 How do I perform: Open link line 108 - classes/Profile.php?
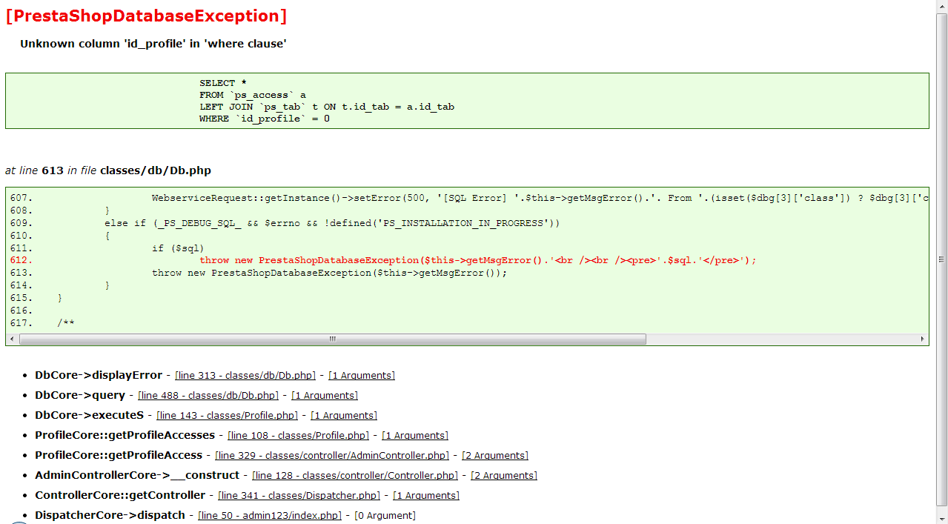(x=299, y=436)
